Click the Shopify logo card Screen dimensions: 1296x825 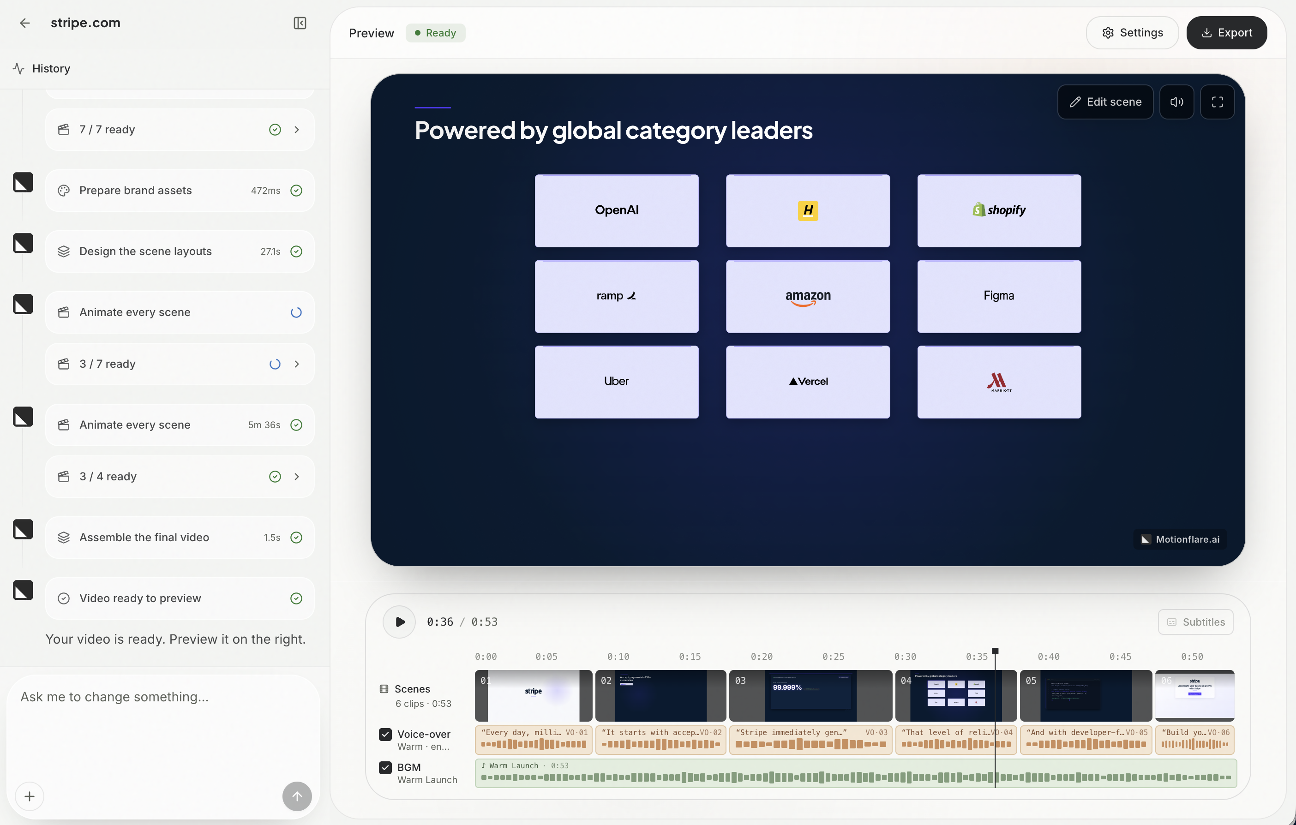(x=999, y=210)
